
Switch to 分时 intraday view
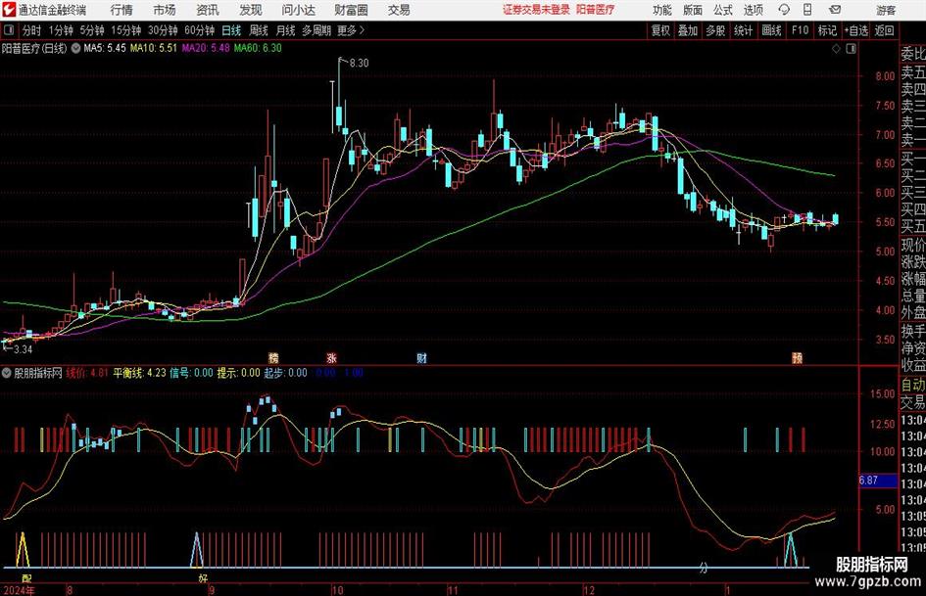point(32,30)
